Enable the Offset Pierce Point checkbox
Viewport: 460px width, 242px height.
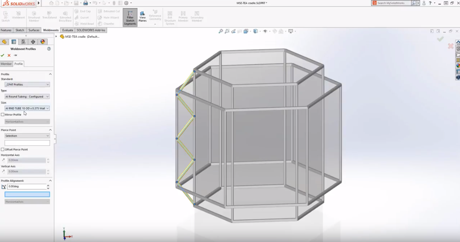3,150
